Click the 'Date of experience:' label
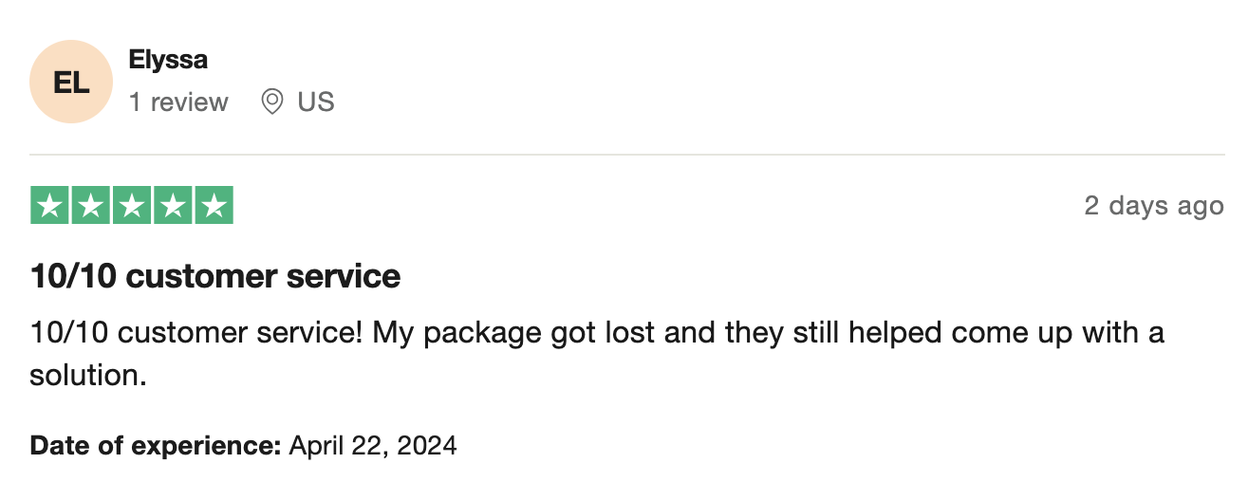The height and width of the screenshot is (482, 1248). 157,445
